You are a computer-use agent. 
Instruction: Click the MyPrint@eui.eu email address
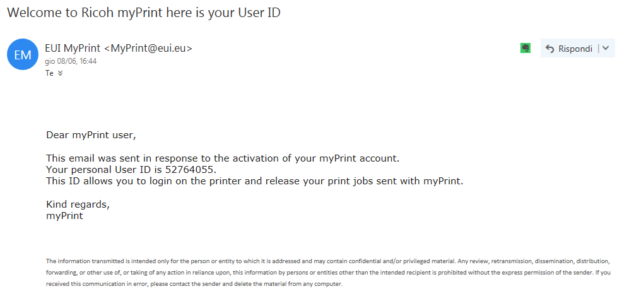pyautogui.click(x=151, y=48)
